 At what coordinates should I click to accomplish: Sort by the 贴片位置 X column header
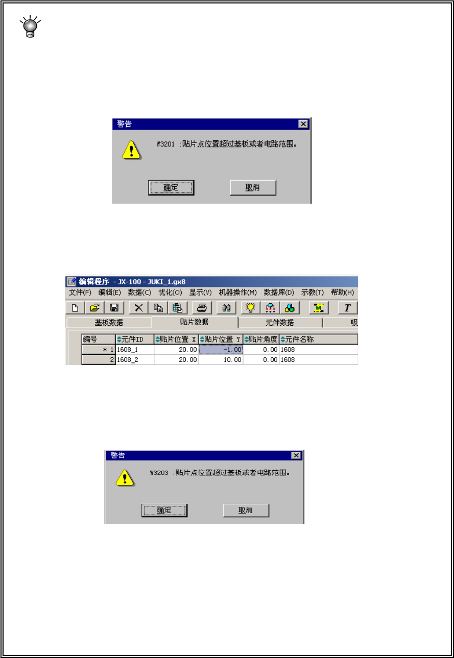coord(176,339)
